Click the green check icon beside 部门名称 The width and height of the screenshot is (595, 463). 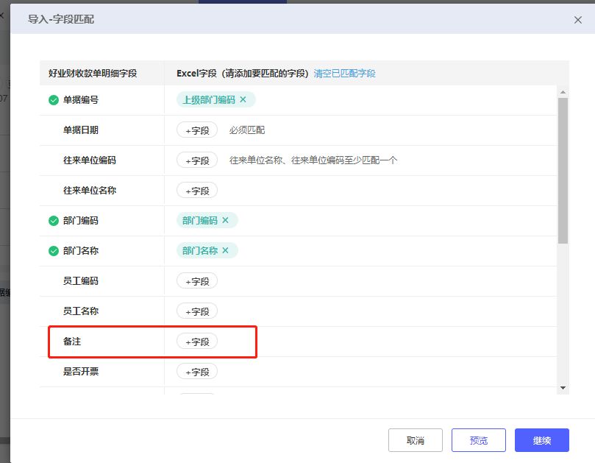(54, 251)
